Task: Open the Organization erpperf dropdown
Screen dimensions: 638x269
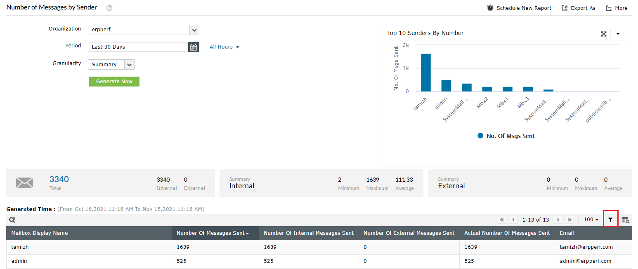Action: click(144, 30)
